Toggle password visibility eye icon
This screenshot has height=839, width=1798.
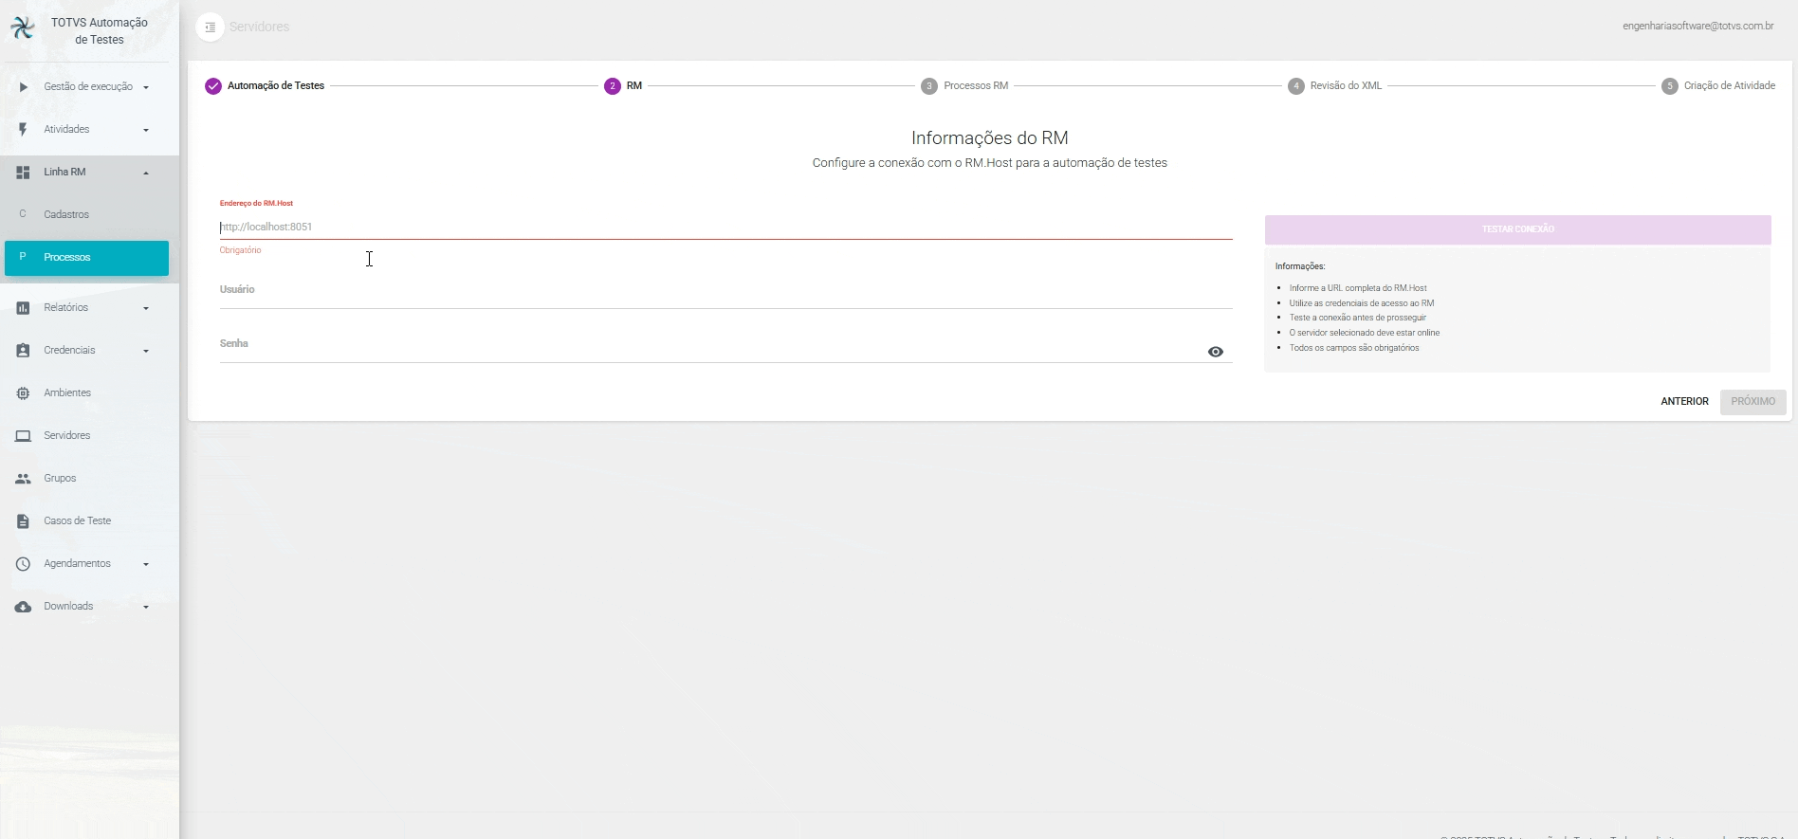click(x=1216, y=352)
